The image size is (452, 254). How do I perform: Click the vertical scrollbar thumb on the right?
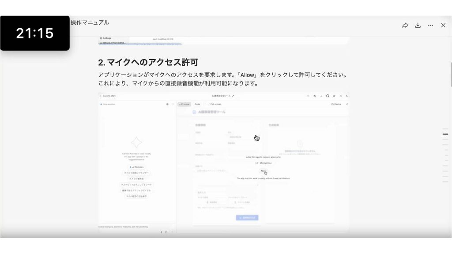pyautogui.click(x=451, y=74)
